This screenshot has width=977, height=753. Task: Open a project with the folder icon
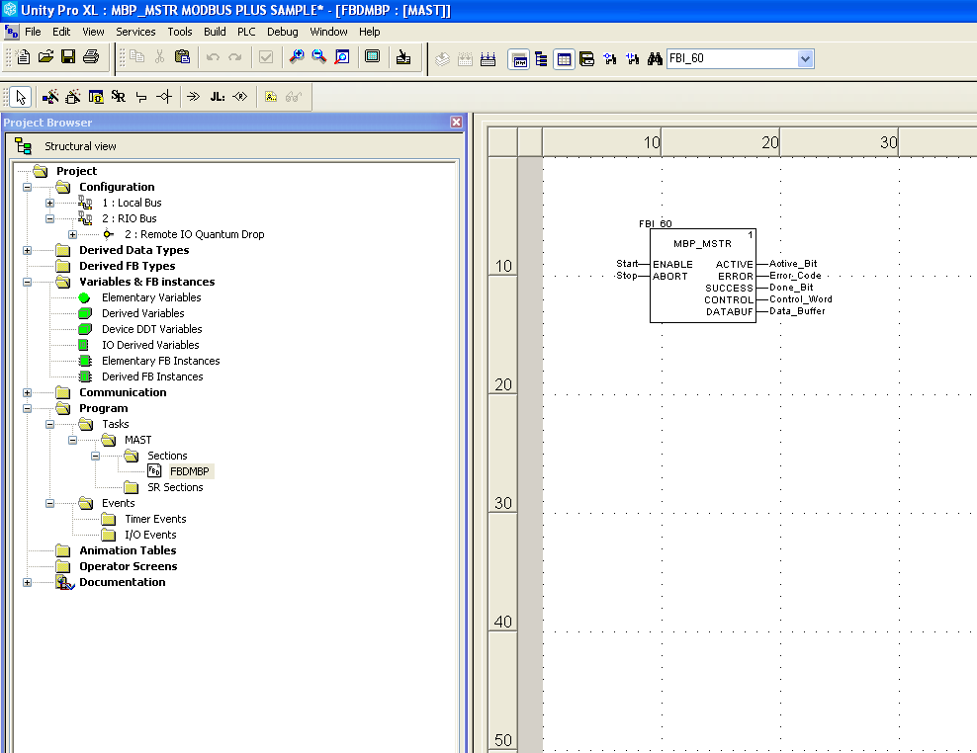[45, 57]
